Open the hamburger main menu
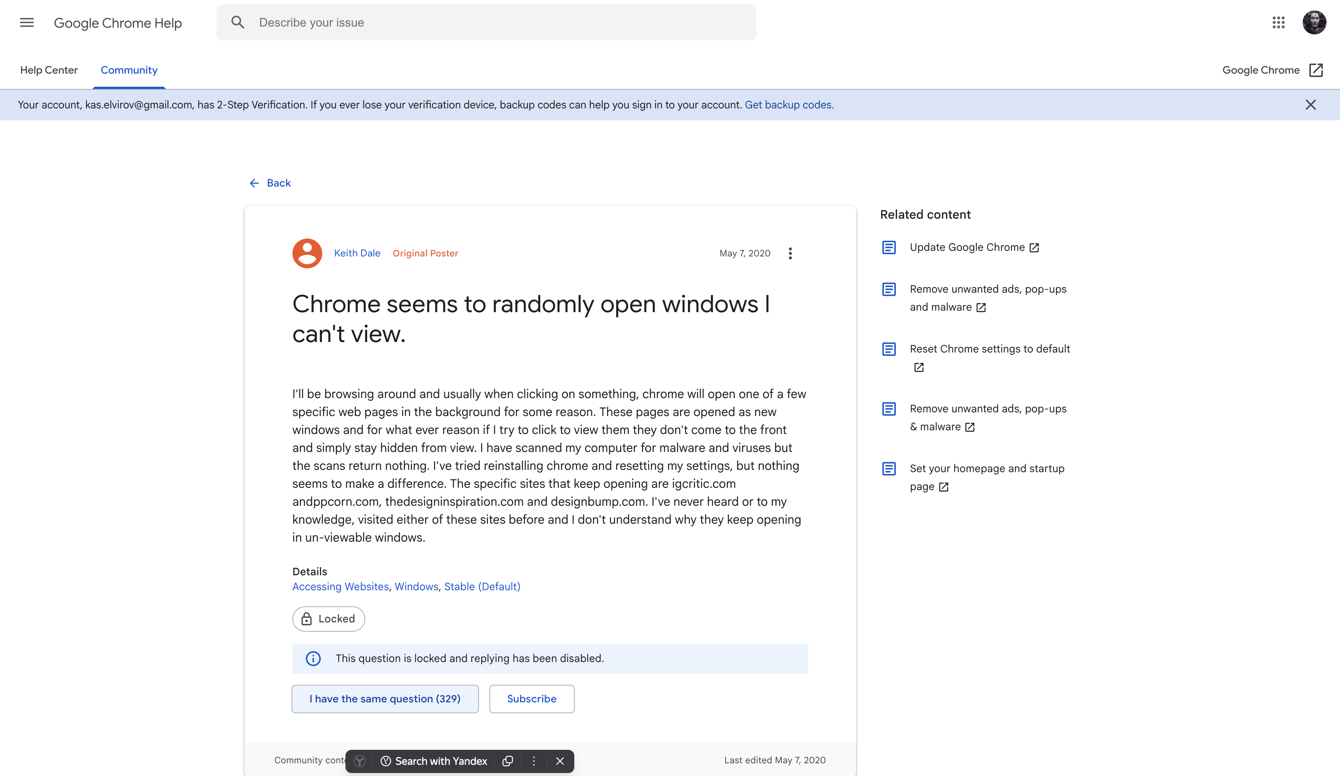The width and height of the screenshot is (1340, 776). click(x=27, y=22)
